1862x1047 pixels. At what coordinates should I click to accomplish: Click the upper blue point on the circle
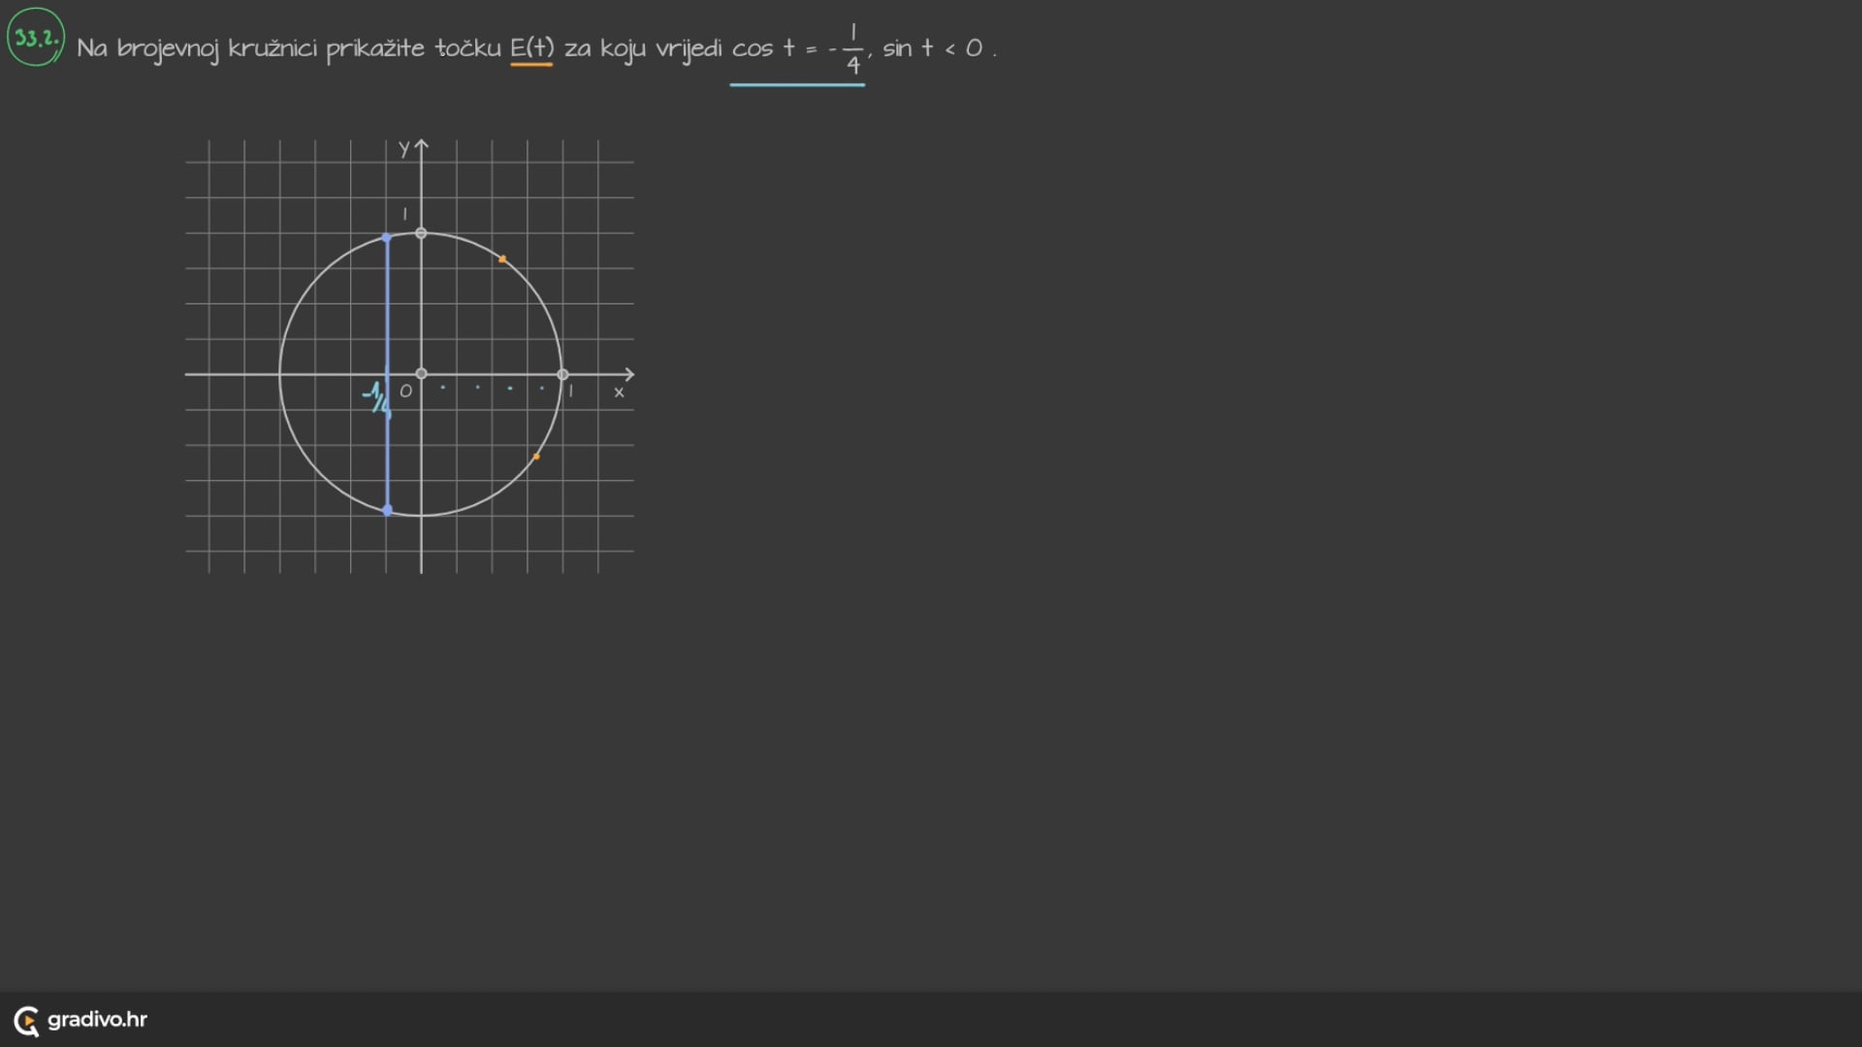pos(386,238)
